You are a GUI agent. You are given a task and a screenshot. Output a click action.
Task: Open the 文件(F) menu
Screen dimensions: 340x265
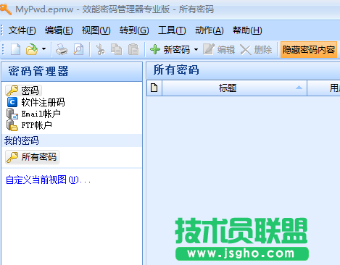click(22, 30)
